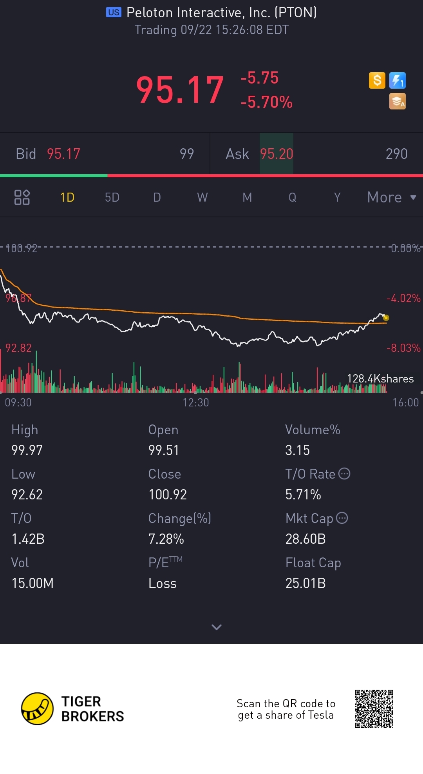Tap the T/O value 1.42B
Screen dimensions: 423x774
28,539
